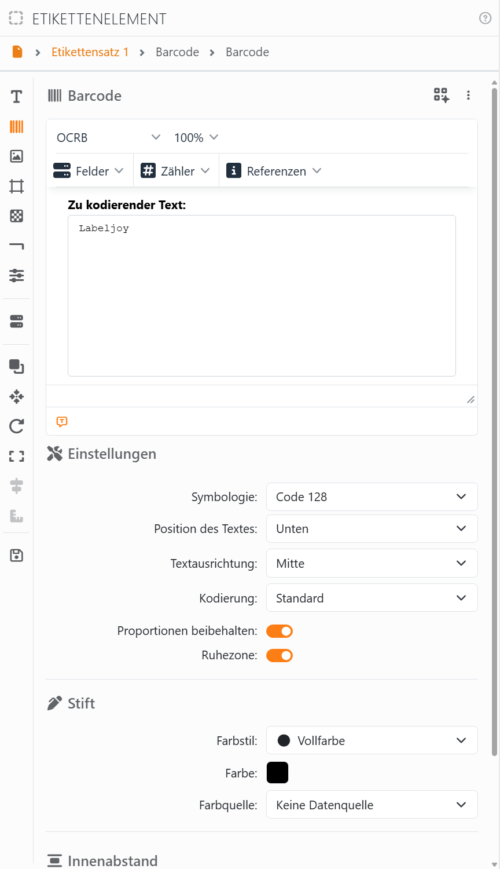
Task: Click the ruler icon in sidebar
Action: 17,516
